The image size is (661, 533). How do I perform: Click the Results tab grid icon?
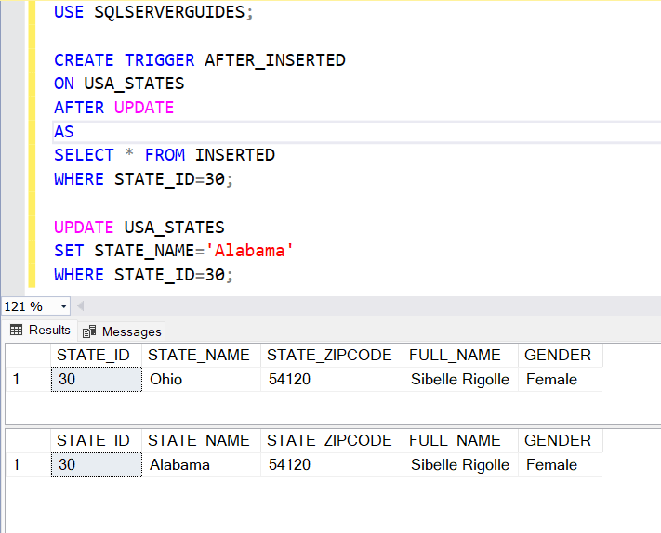[16, 330]
